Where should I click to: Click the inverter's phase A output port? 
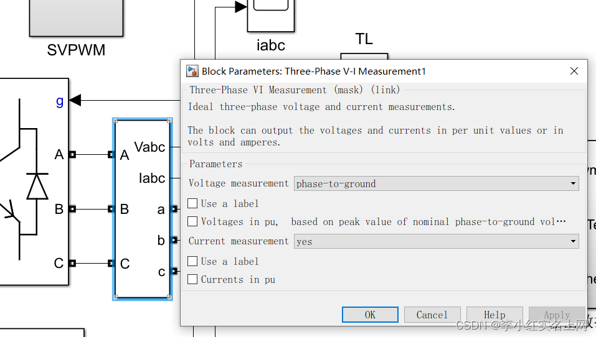click(x=72, y=155)
